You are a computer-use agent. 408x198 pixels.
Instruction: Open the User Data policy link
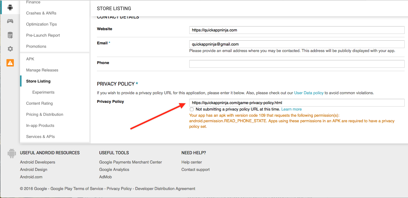[x=309, y=93]
